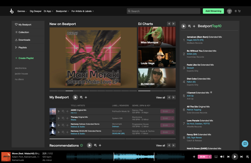Mute the player volume
The width and height of the screenshot is (251, 163).
click(x=222, y=157)
